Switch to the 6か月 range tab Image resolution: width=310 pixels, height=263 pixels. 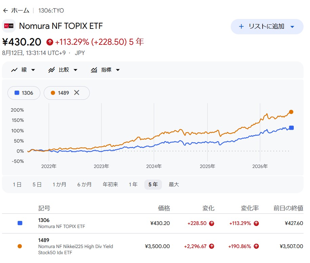pyautogui.click(x=84, y=185)
